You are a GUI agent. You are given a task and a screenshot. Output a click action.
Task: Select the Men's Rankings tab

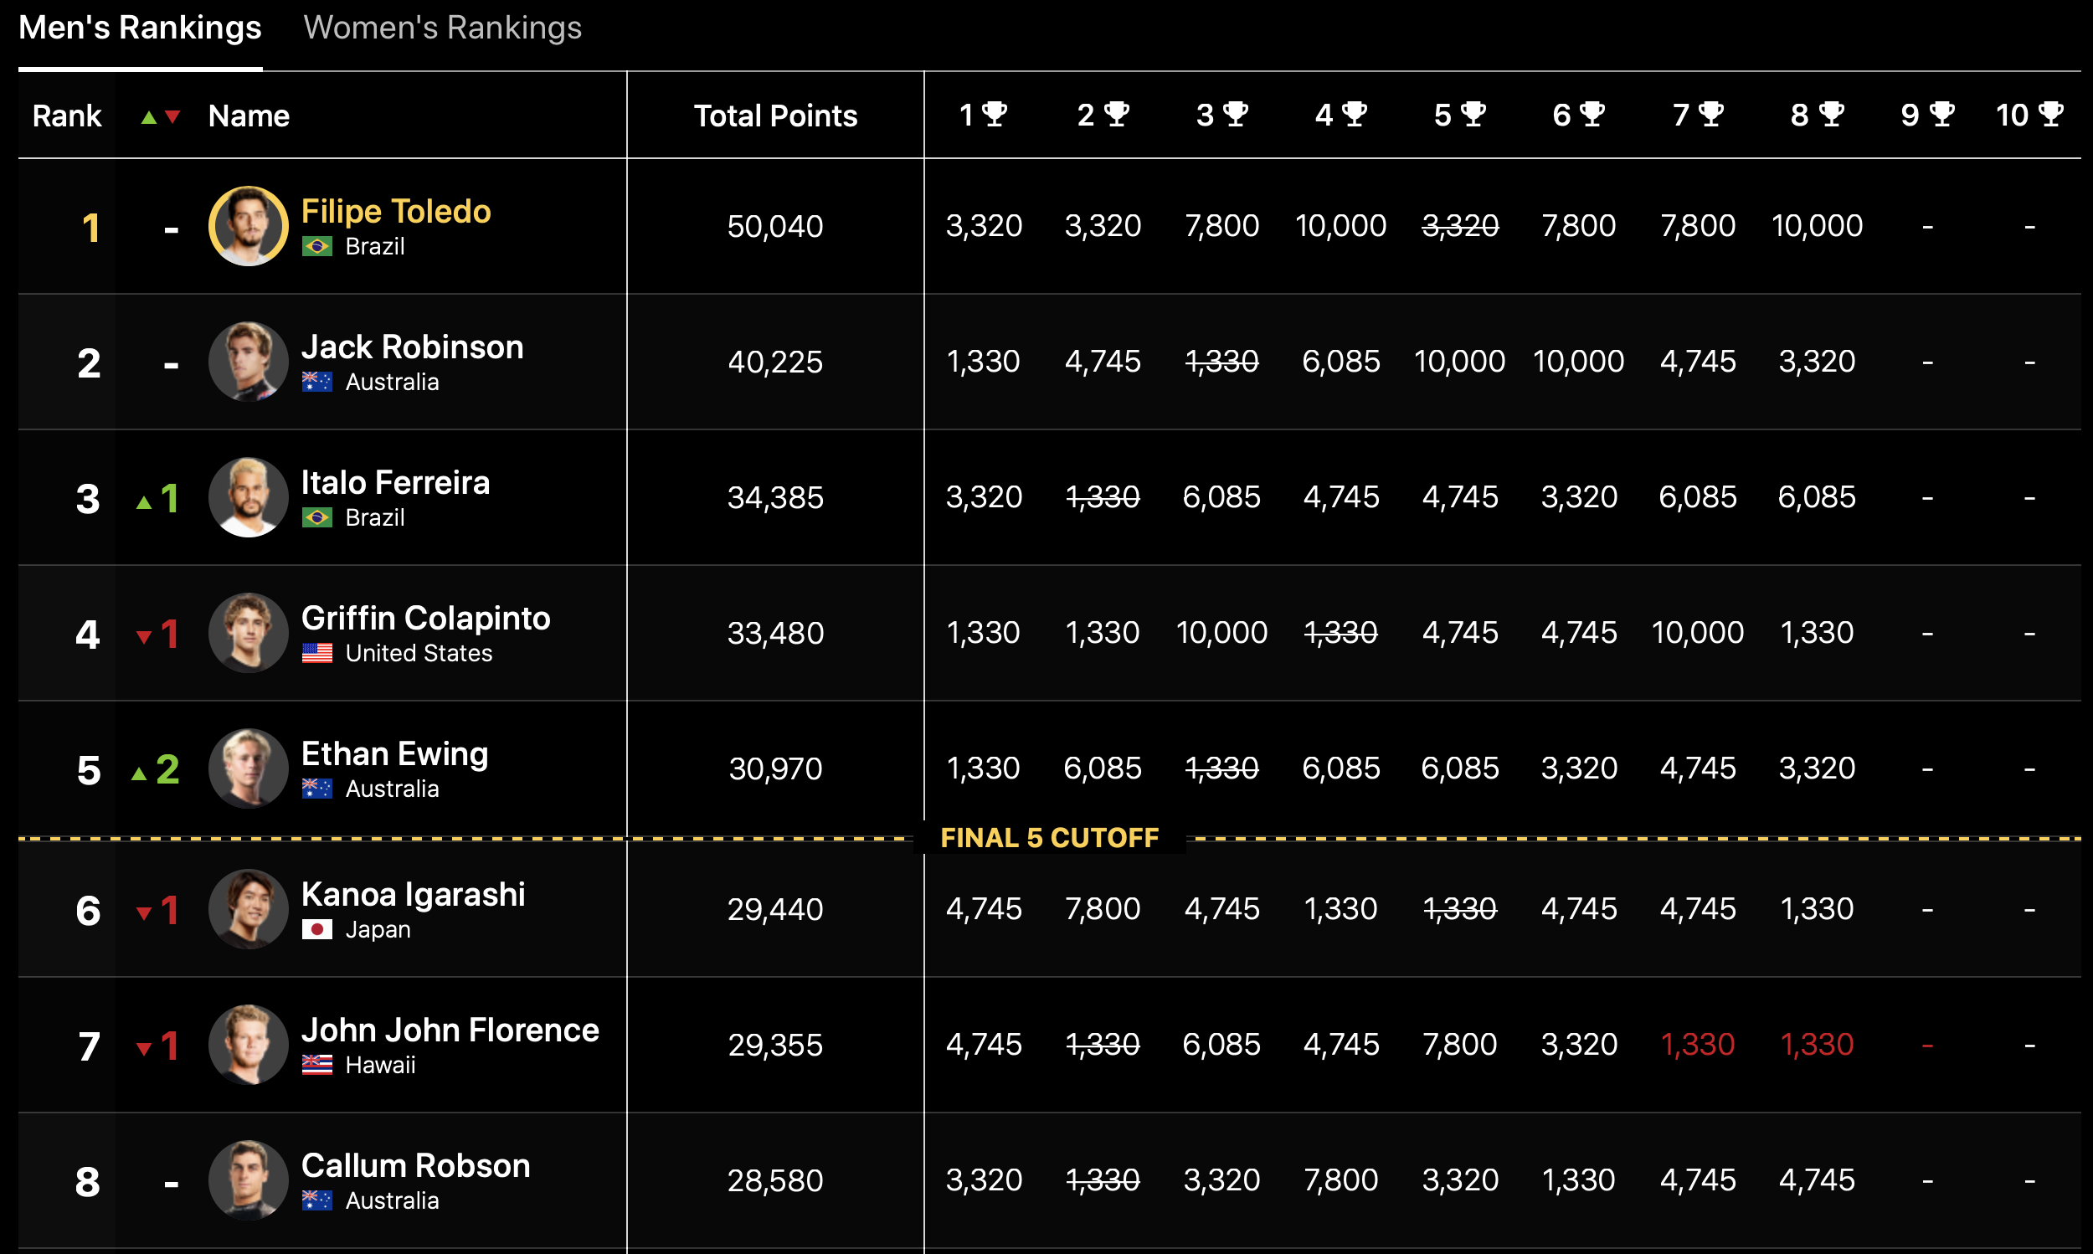tap(141, 28)
